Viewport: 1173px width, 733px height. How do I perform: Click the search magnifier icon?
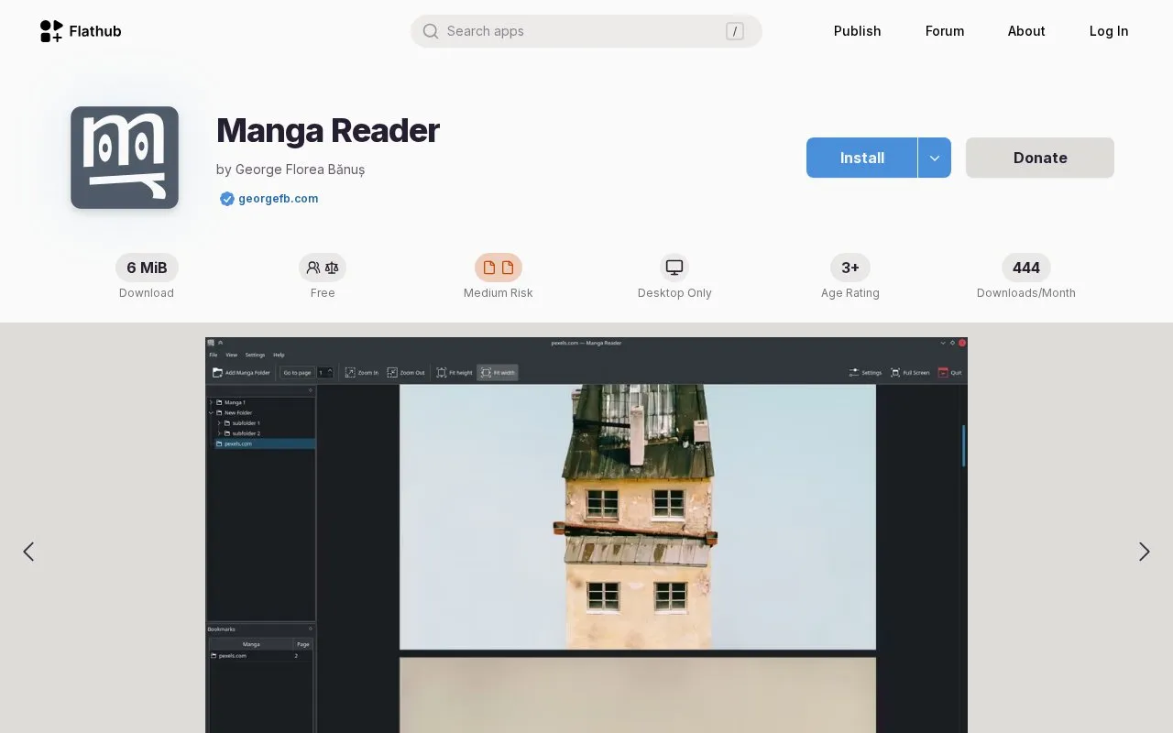click(x=431, y=31)
